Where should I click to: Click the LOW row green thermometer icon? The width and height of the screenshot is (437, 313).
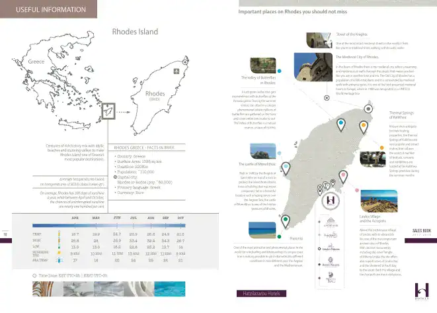tap(59, 247)
